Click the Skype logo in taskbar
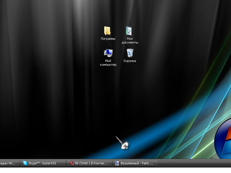Screen dimensions: 231x173 pyautogui.click(x=25, y=163)
